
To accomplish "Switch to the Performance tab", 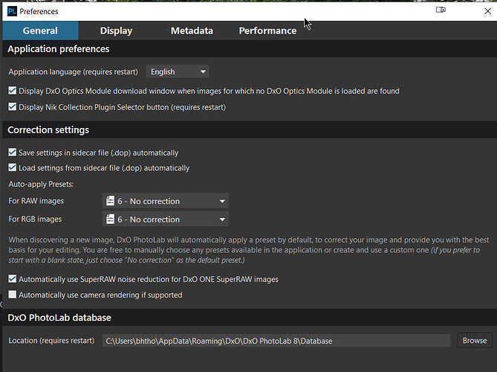I will coord(267,31).
